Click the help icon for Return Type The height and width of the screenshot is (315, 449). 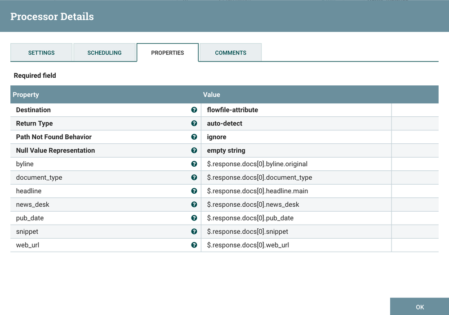(194, 123)
